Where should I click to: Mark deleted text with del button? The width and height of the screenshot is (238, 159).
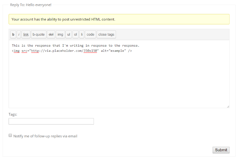pos(51,34)
